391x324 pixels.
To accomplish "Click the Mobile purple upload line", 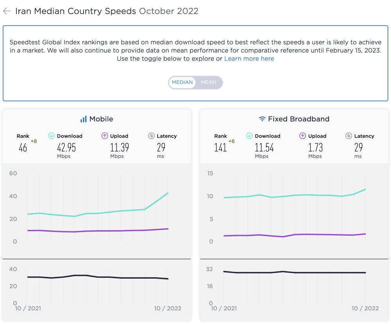I will (98, 231).
